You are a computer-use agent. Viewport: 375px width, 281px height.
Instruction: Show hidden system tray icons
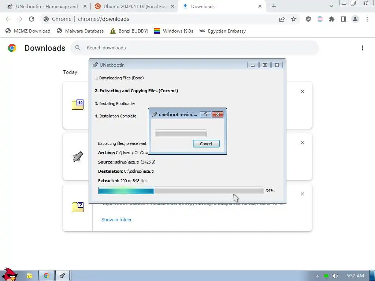point(317,276)
